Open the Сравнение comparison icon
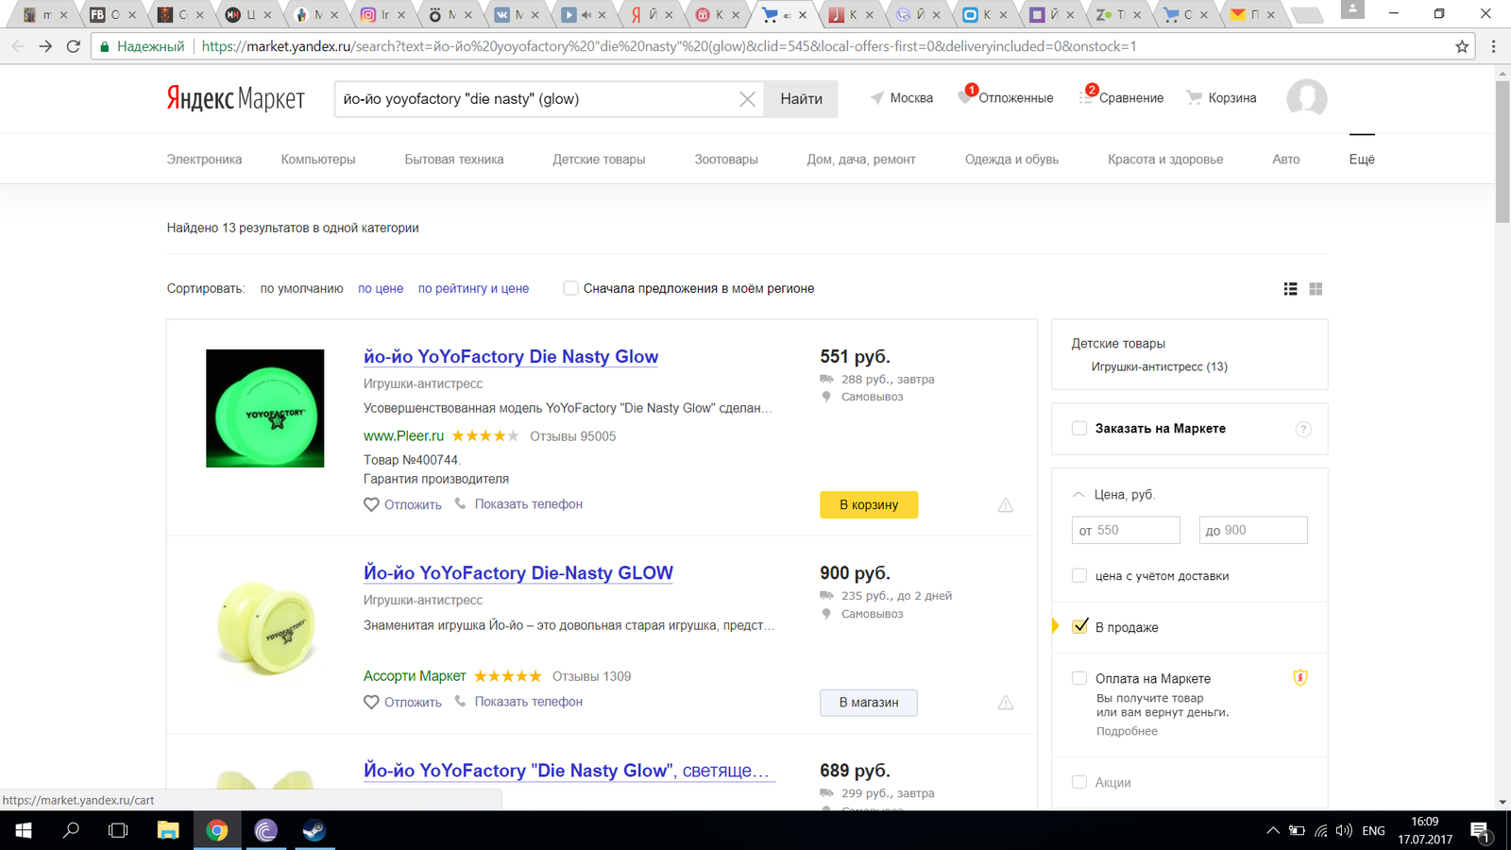Viewport: 1511px width, 850px height. pyautogui.click(x=1088, y=96)
